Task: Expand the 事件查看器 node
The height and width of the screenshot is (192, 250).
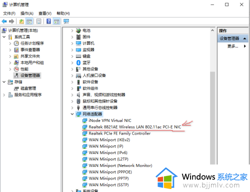Action: pyautogui.click(x=10, y=50)
